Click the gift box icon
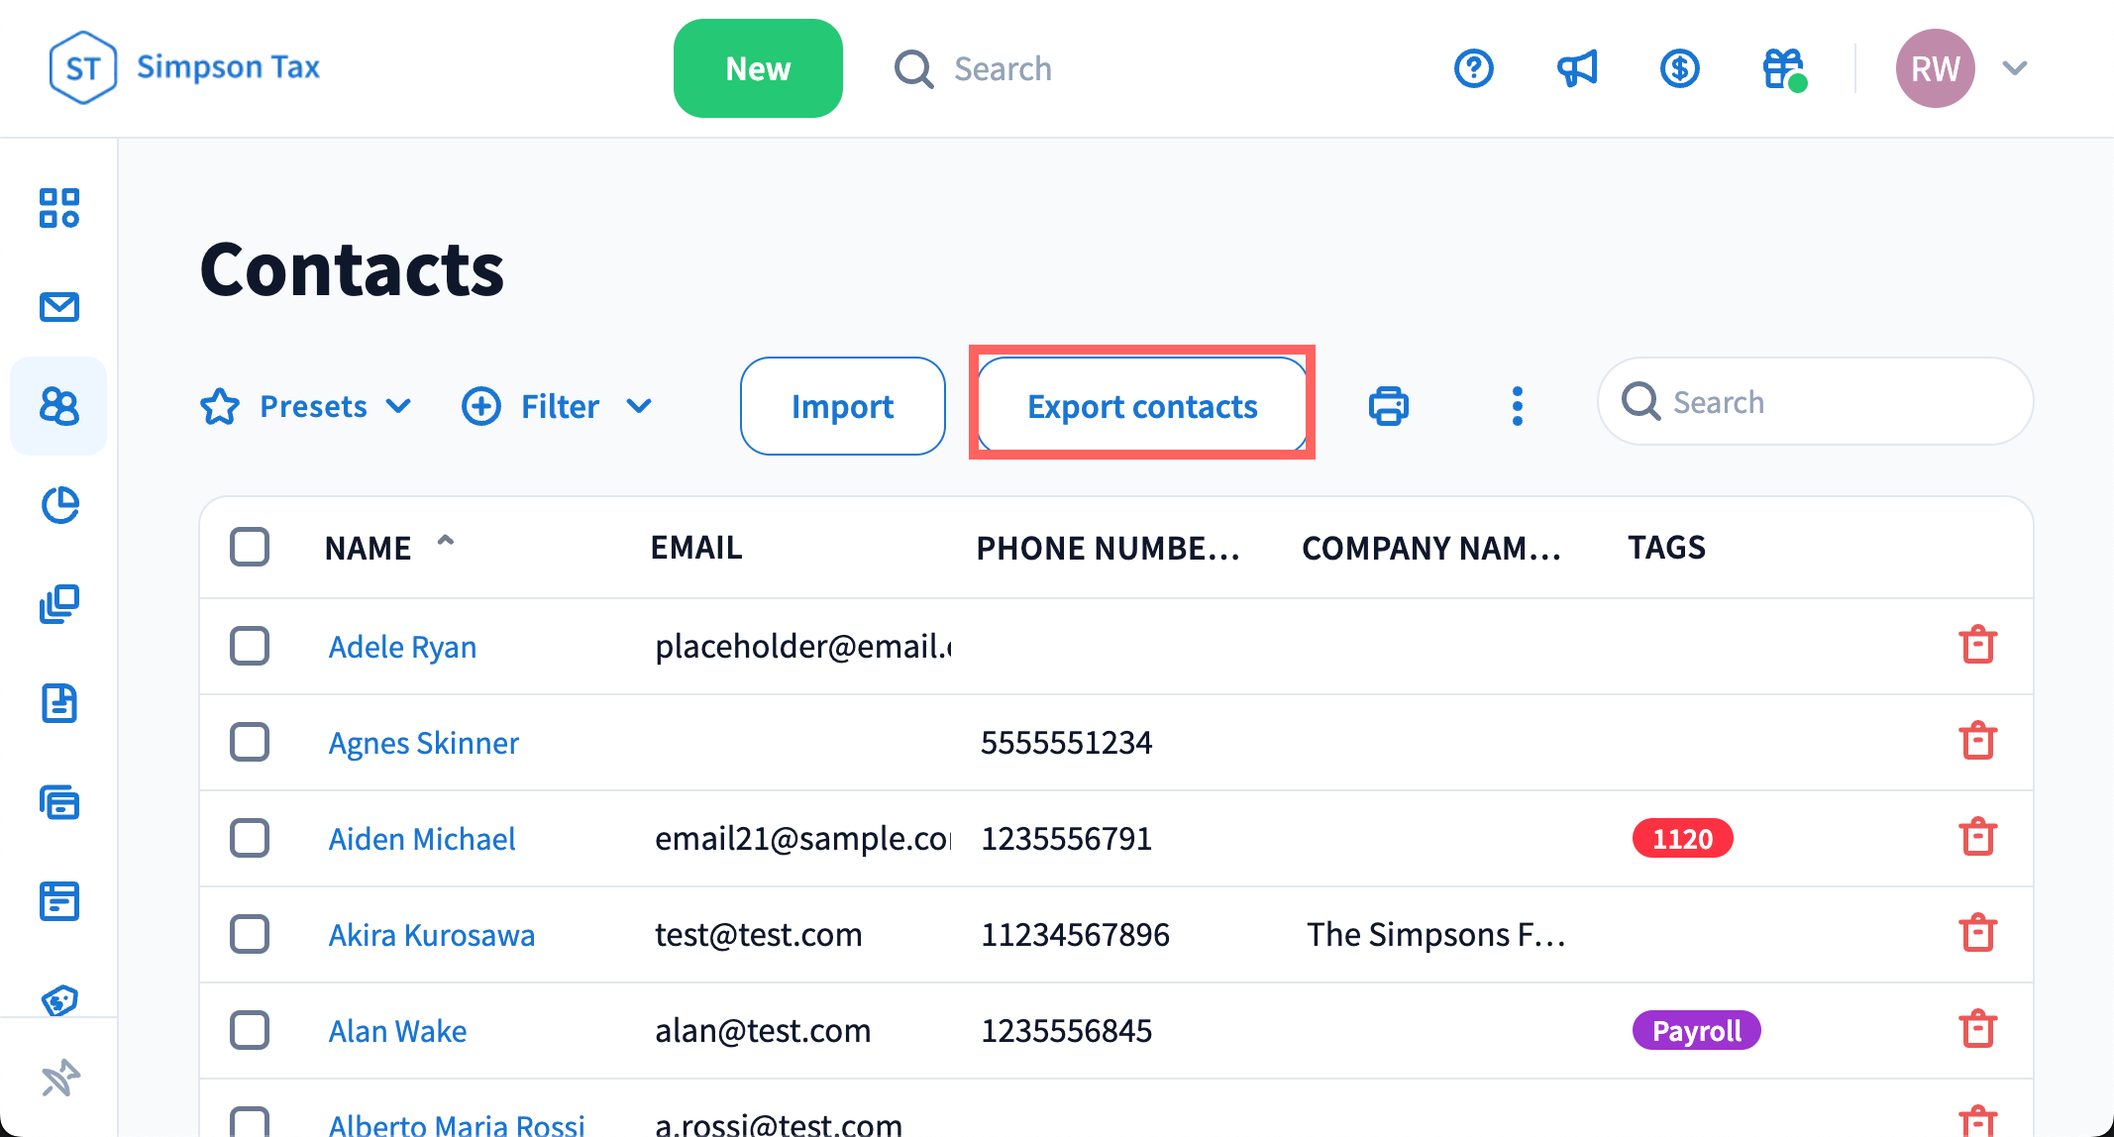 click(x=1783, y=68)
